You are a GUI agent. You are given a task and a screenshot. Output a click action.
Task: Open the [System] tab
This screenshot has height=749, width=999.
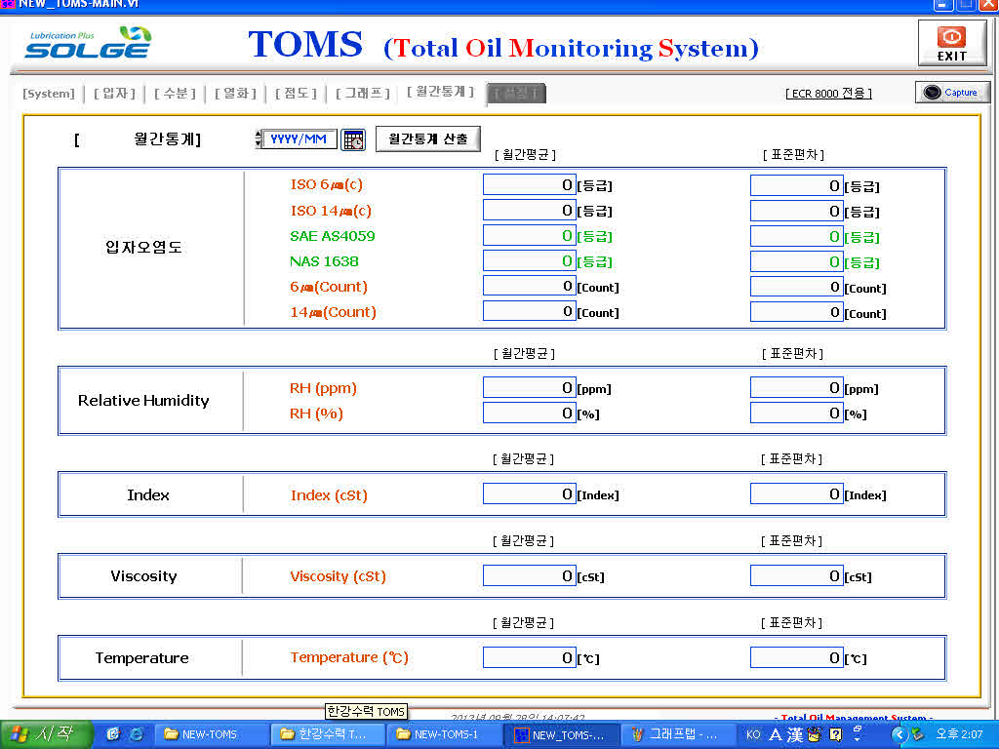click(49, 94)
